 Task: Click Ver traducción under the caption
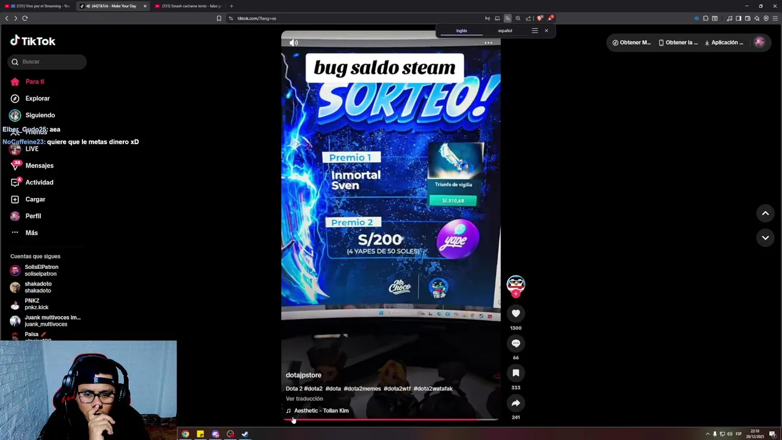[304, 399]
